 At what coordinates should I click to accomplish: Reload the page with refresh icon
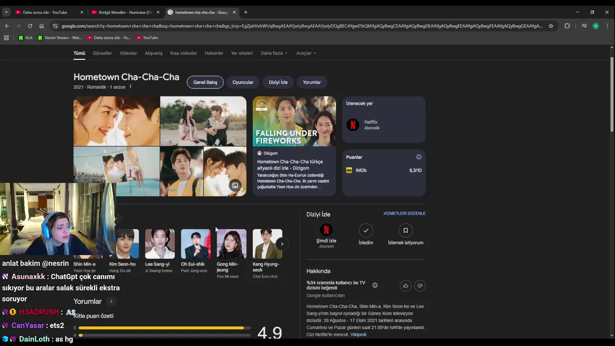[x=30, y=26]
